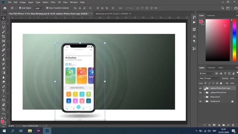The width and height of the screenshot is (238, 134).
Task: Select the Clone Stamp tool
Action: pyautogui.click(x=3, y=59)
